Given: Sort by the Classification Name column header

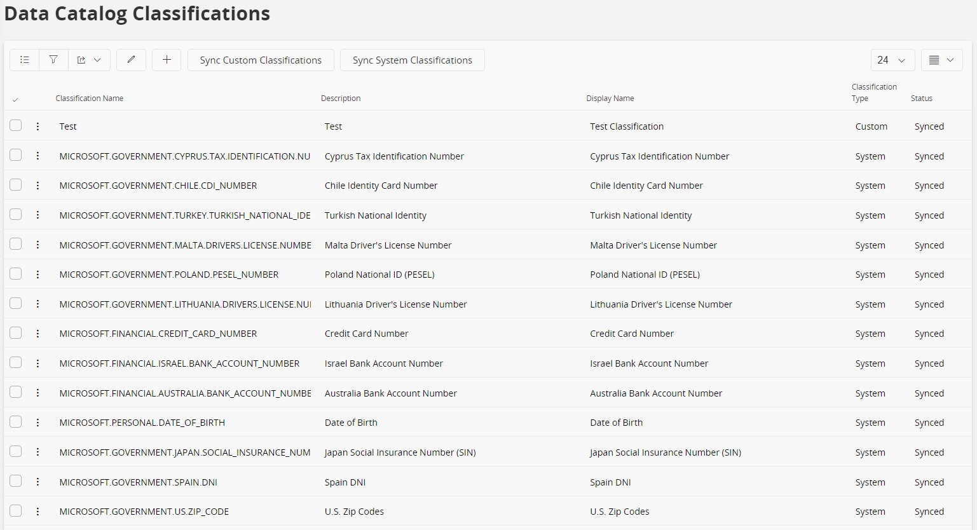Looking at the screenshot, I should [90, 98].
